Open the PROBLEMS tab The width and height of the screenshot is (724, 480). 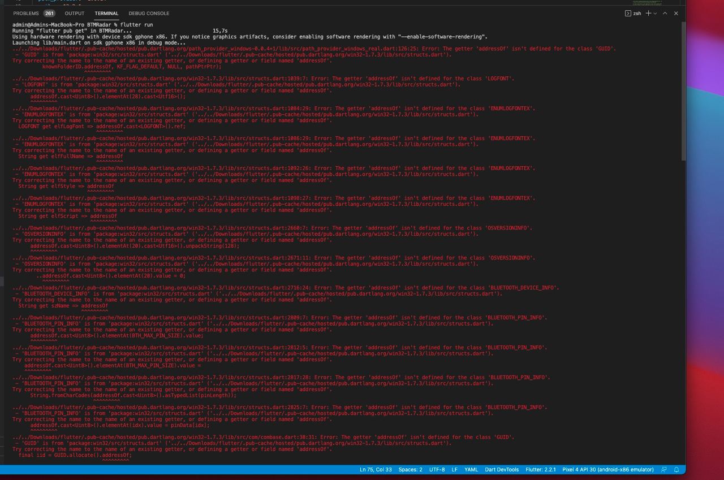click(x=25, y=13)
